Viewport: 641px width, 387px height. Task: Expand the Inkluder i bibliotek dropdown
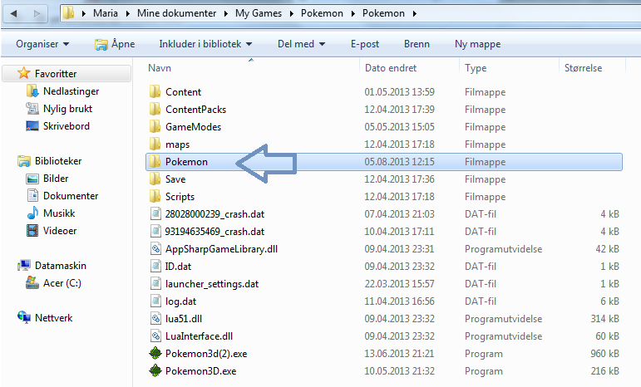pos(205,43)
